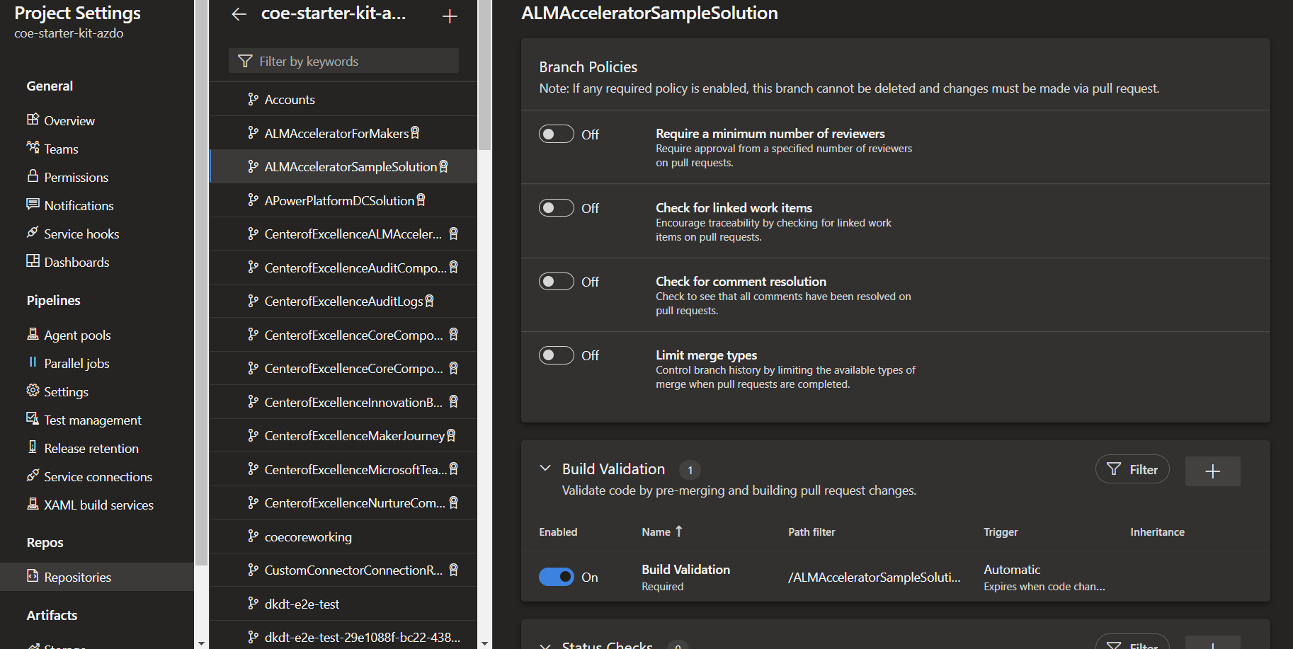Click the back arrow above repository list
The height and width of the screenshot is (649, 1293).
(x=239, y=13)
